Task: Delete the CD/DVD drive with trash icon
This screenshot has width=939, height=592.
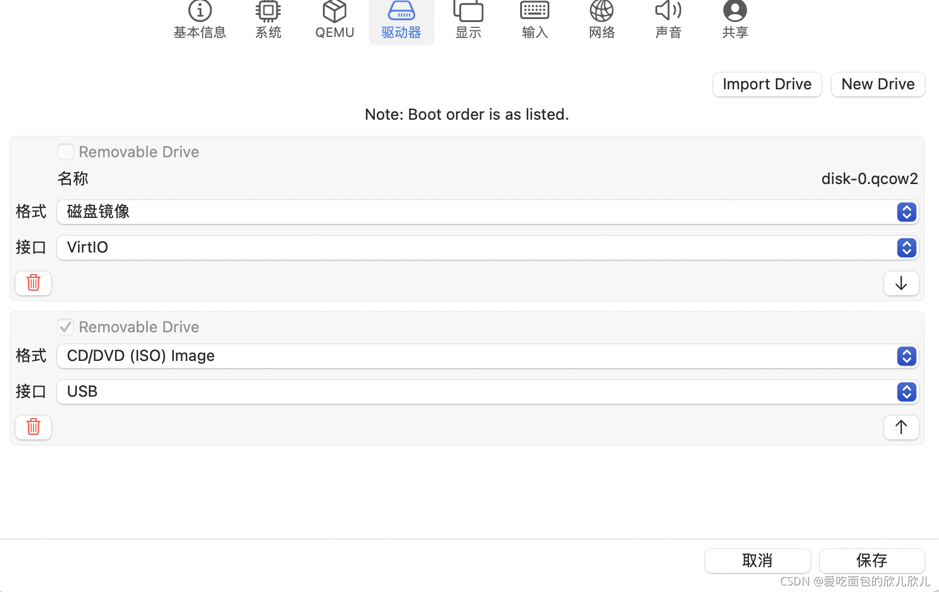Action: (33, 427)
